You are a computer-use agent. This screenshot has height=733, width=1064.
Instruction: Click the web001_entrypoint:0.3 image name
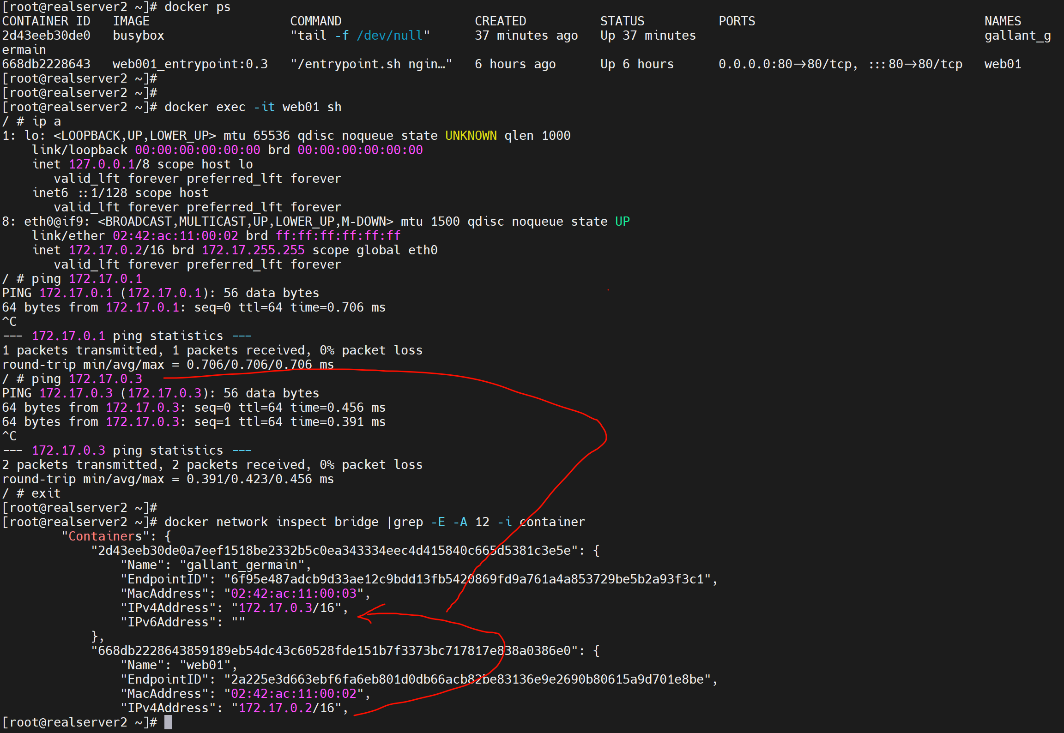point(190,64)
